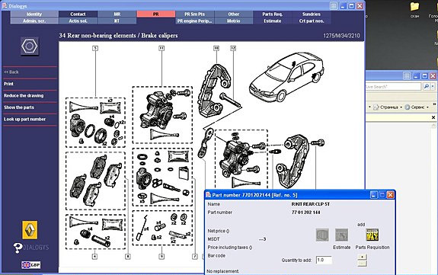Open the Сервис dropdown menu

click(x=417, y=107)
